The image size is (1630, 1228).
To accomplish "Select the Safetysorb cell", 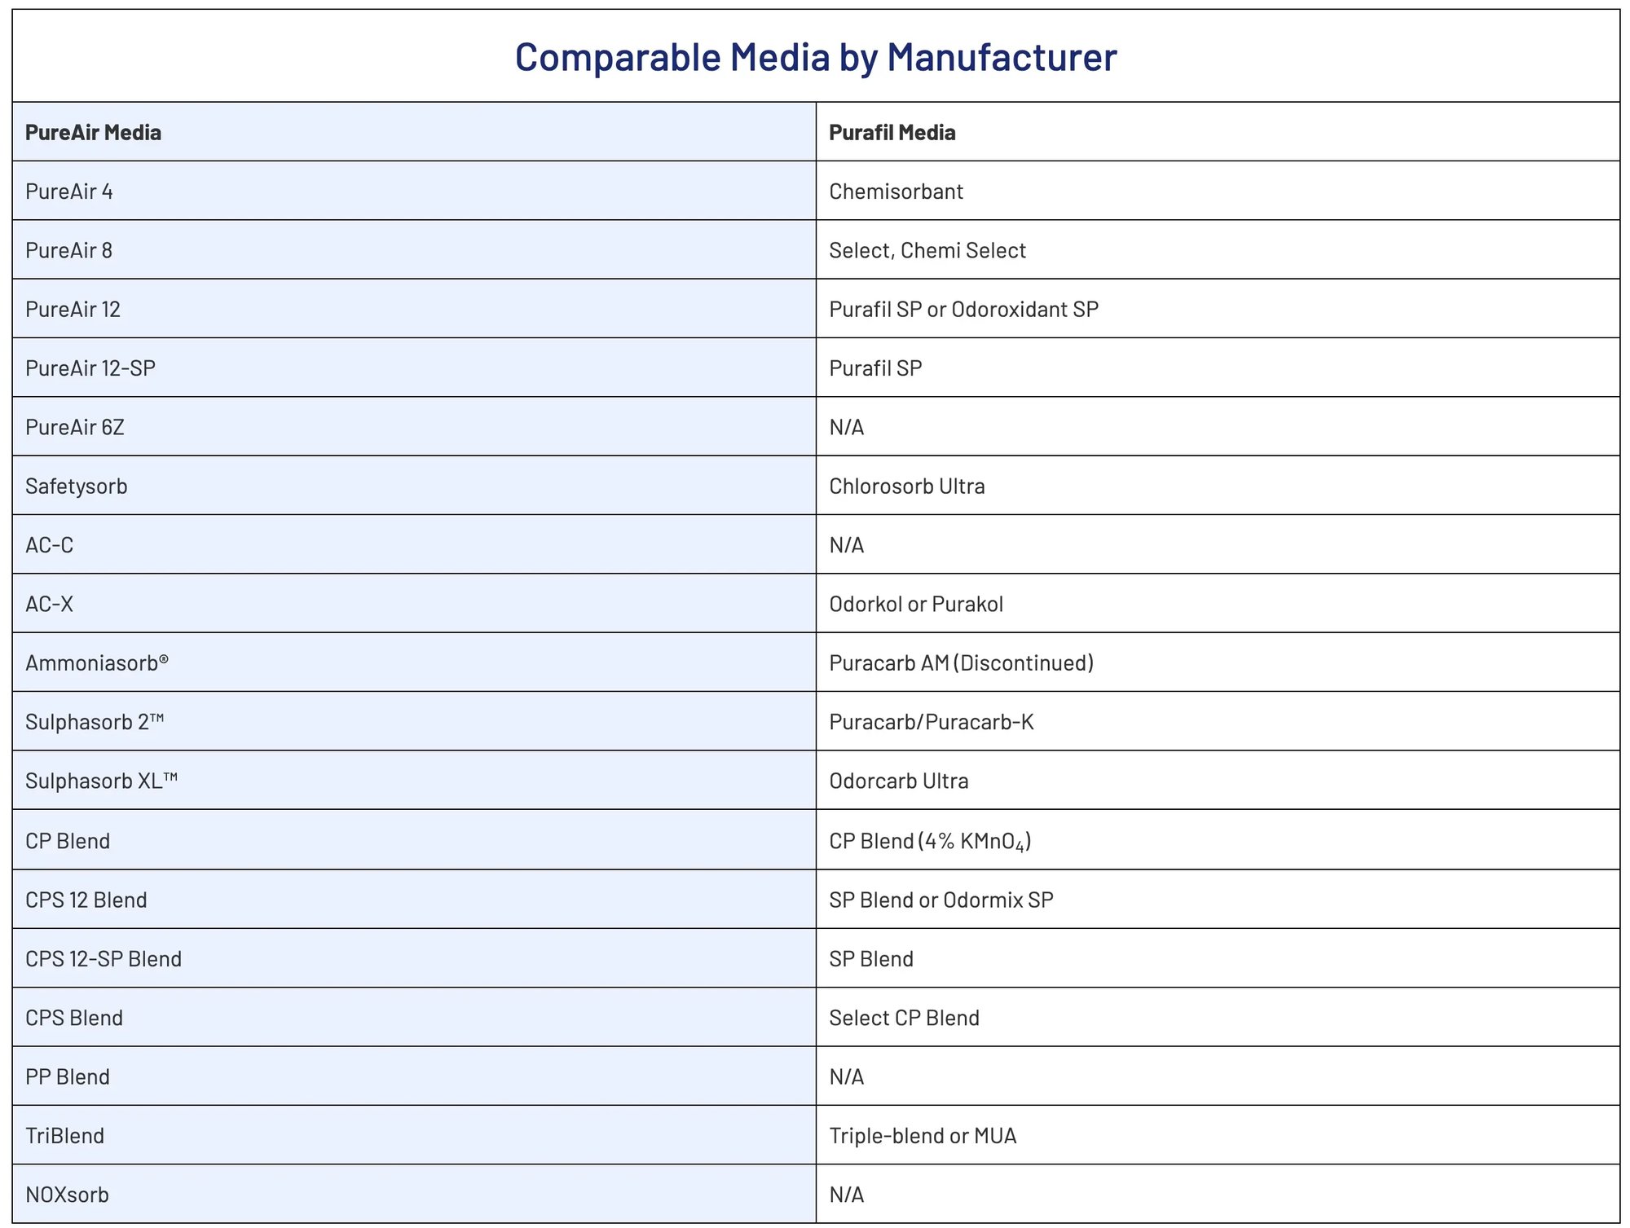I will click(77, 486).
